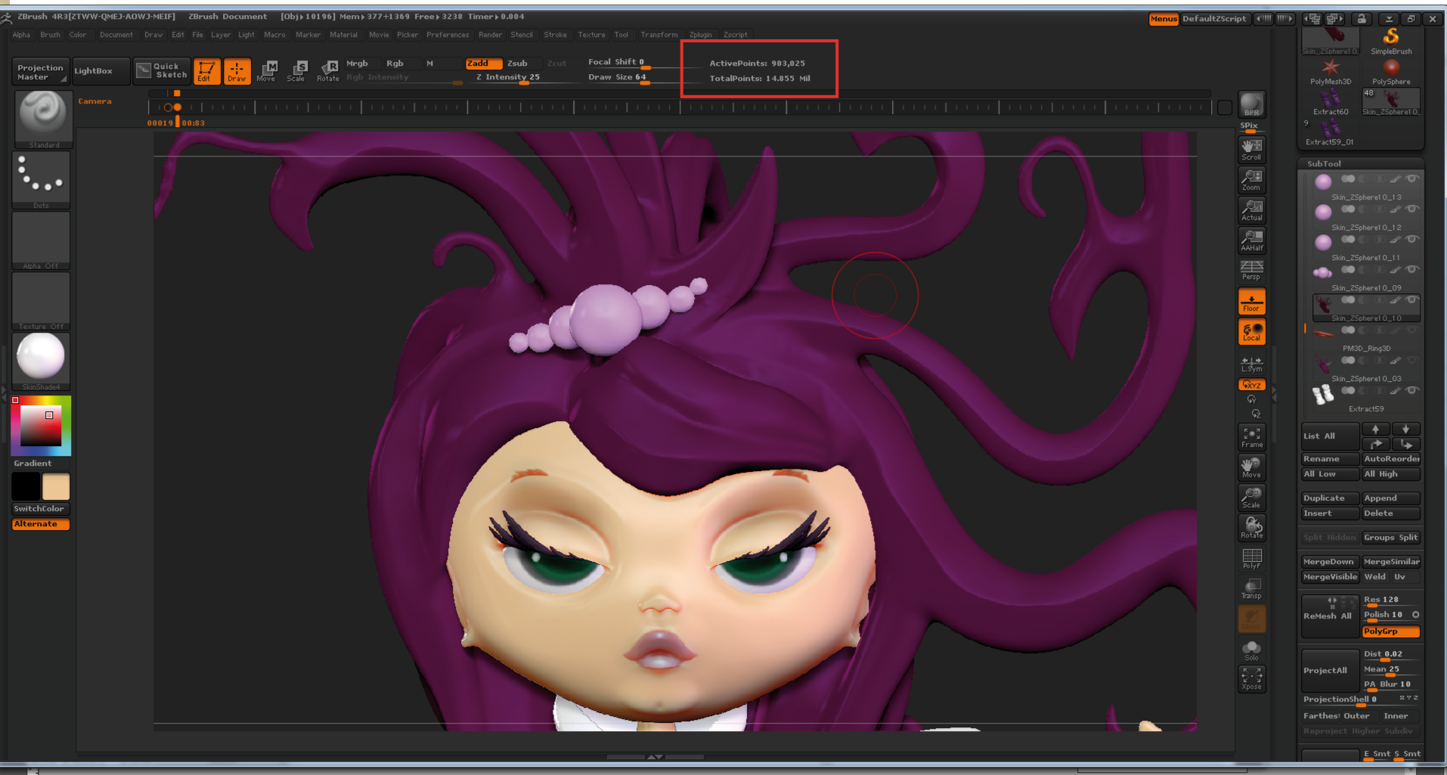Toggle the Menus button
The width and height of the screenshot is (1447, 775).
click(1163, 19)
